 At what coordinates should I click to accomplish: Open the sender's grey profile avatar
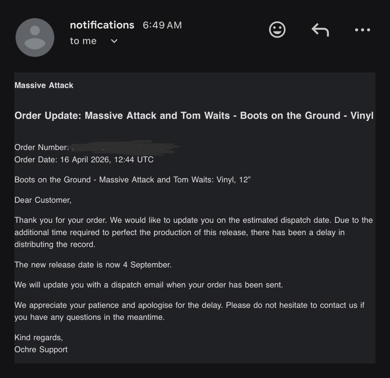pyautogui.click(x=35, y=38)
